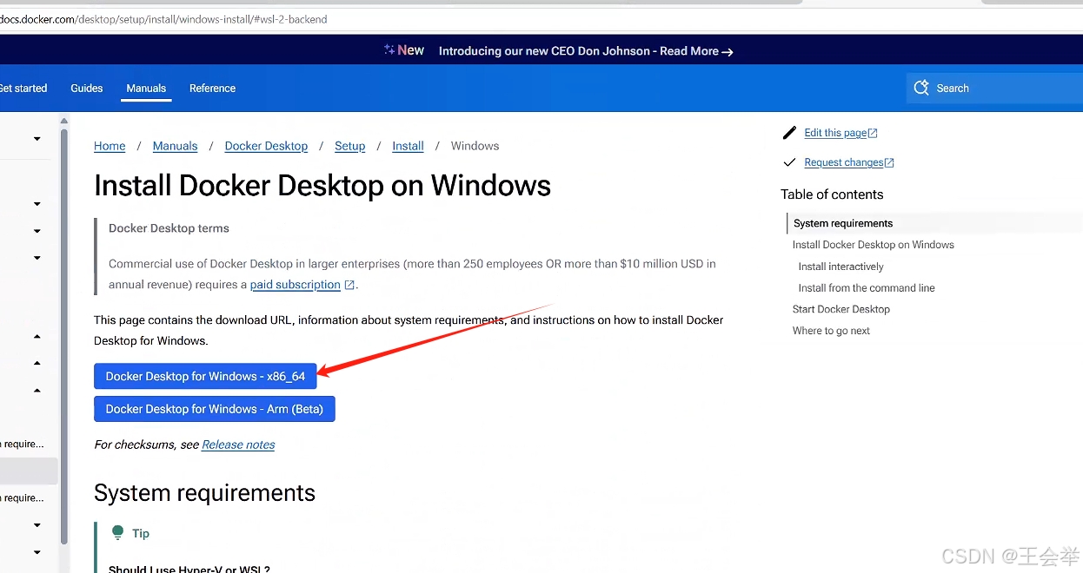Click the browser address bar URL

[163, 19]
